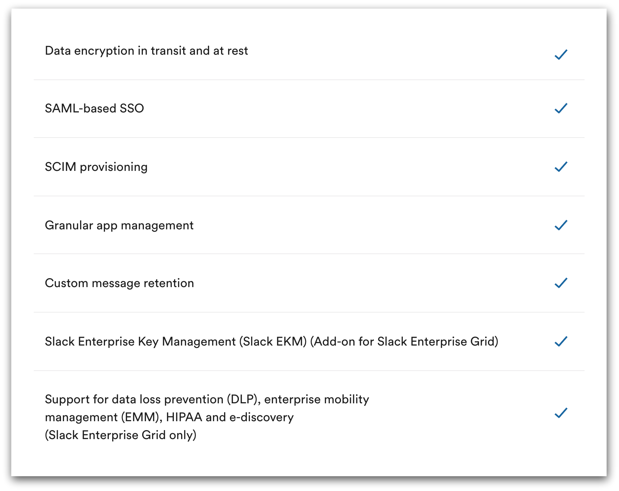Click the 'Custom message retention' label
The width and height of the screenshot is (619, 491).
click(x=119, y=283)
